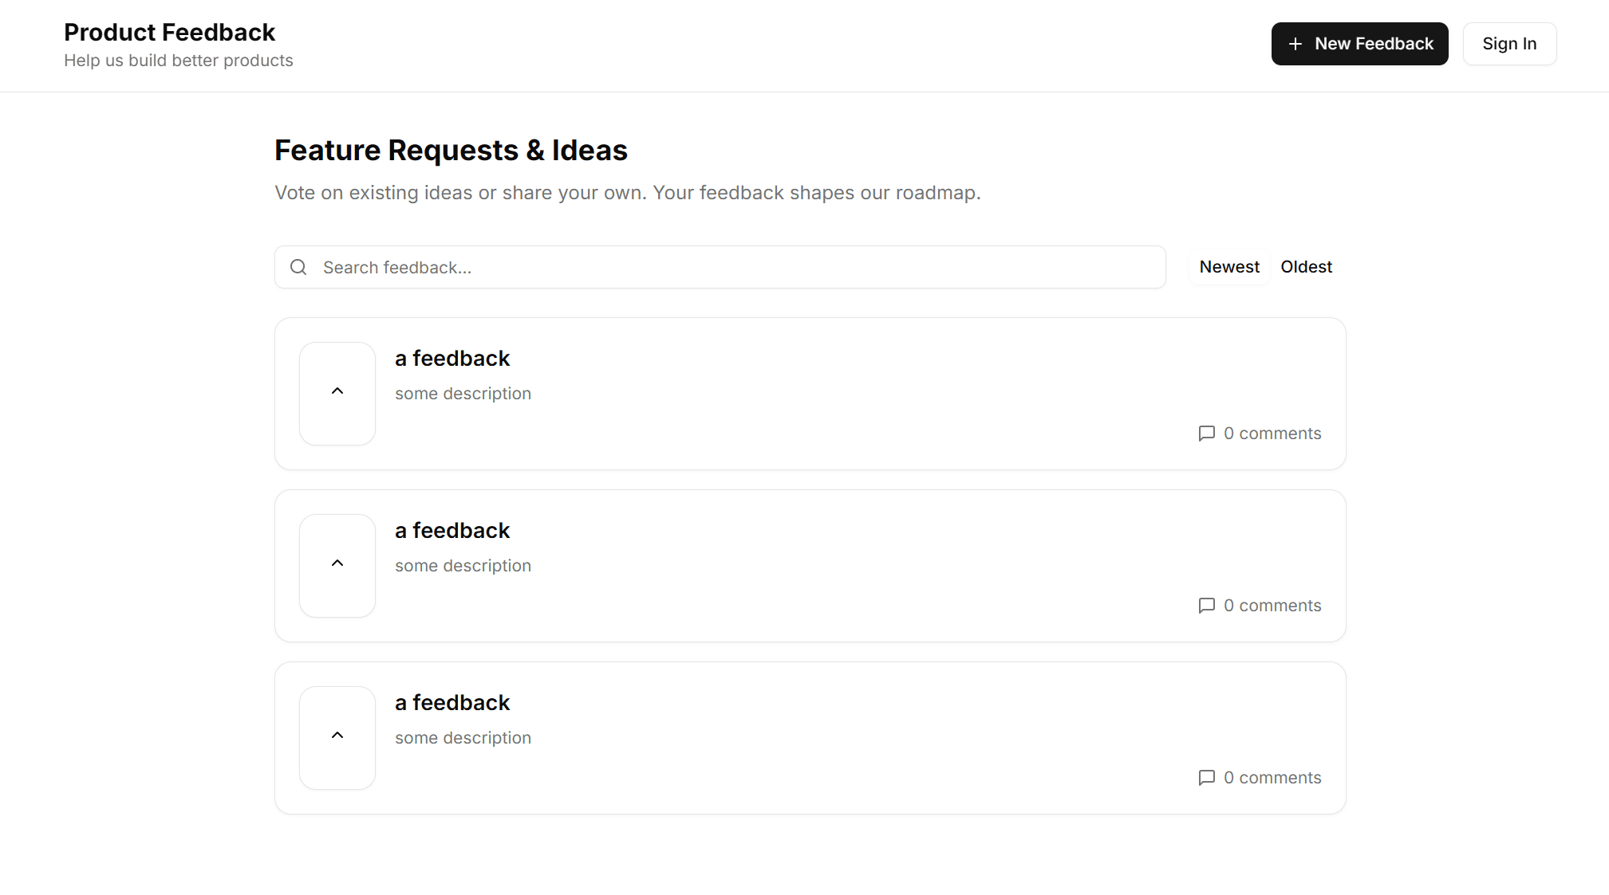Upvote the third feedback post with the chevron
This screenshot has width=1609, height=895.
tap(337, 736)
